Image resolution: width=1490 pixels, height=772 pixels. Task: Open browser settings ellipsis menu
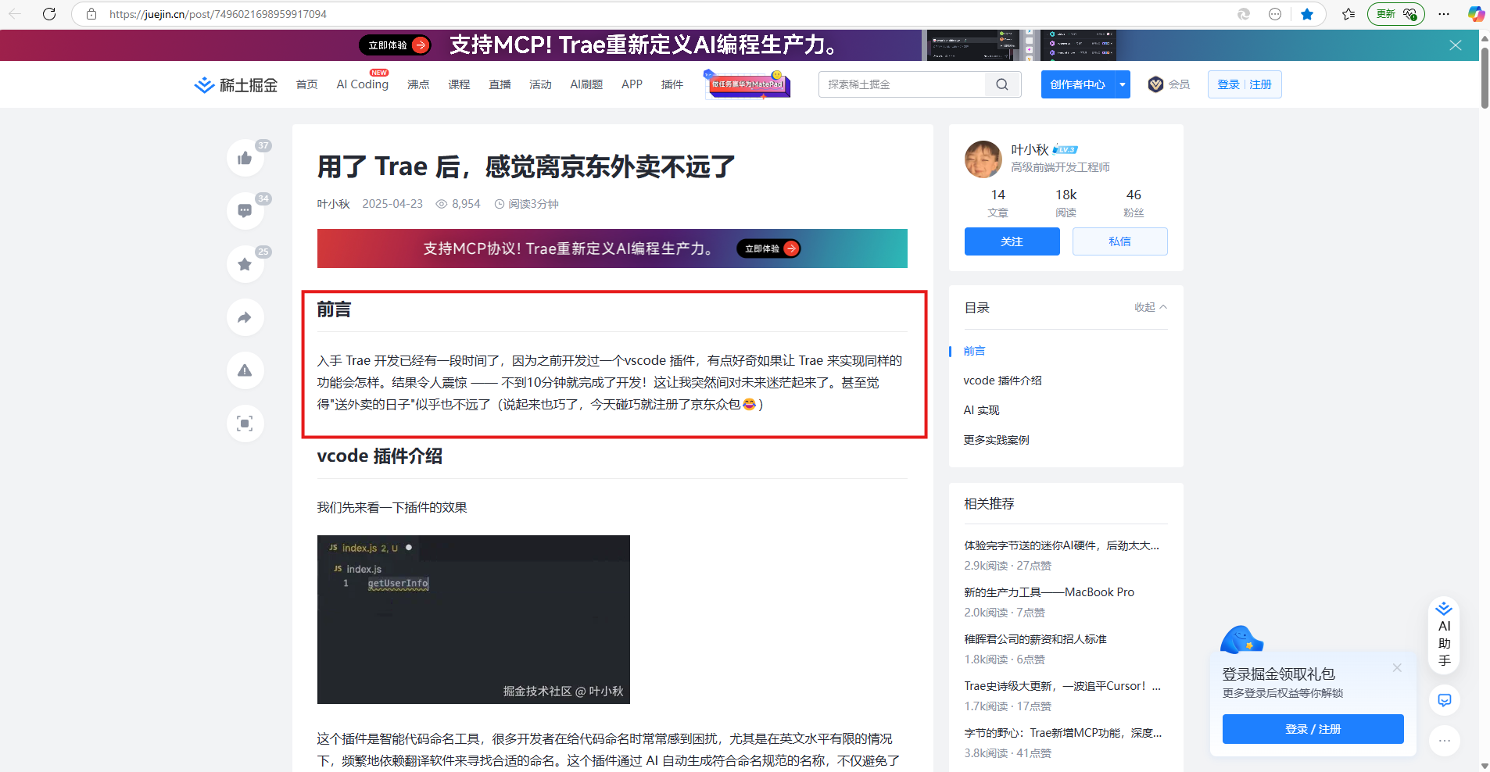click(x=1444, y=14)
